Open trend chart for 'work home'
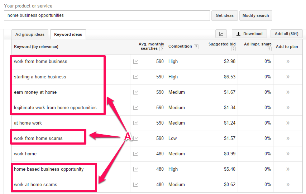 click(x=135, y=154)
